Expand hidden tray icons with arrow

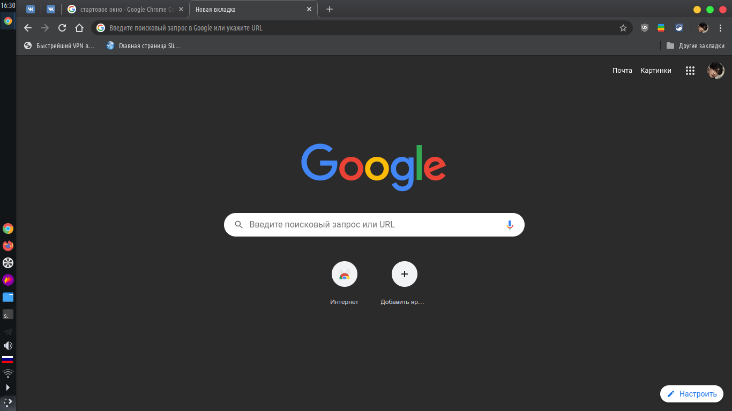click(8, 387)
